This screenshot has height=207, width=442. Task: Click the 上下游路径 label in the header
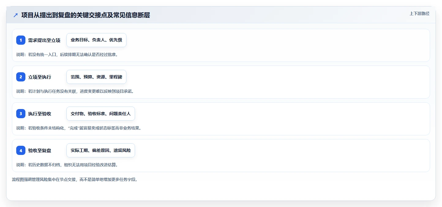(x=419, y=13)
